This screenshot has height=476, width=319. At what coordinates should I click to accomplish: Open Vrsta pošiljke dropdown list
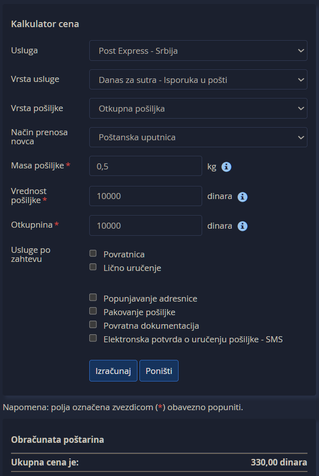(198, 109)
